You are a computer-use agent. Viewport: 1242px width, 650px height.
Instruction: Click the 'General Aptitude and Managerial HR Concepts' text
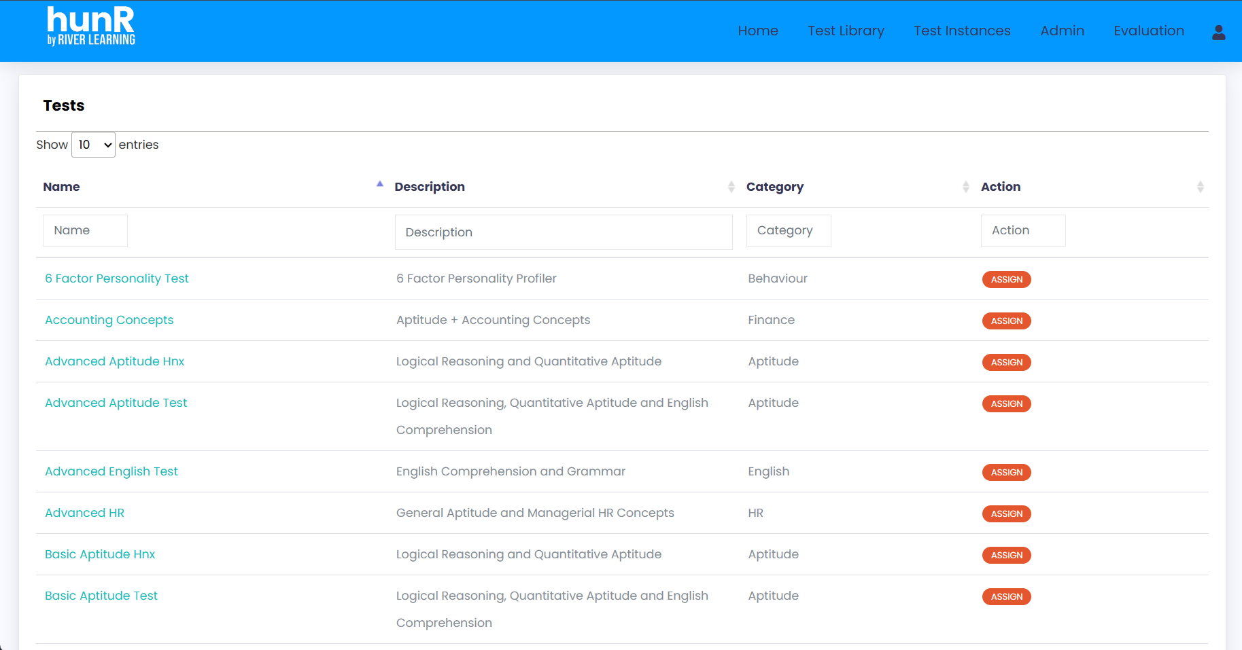[x=536, y=513]
